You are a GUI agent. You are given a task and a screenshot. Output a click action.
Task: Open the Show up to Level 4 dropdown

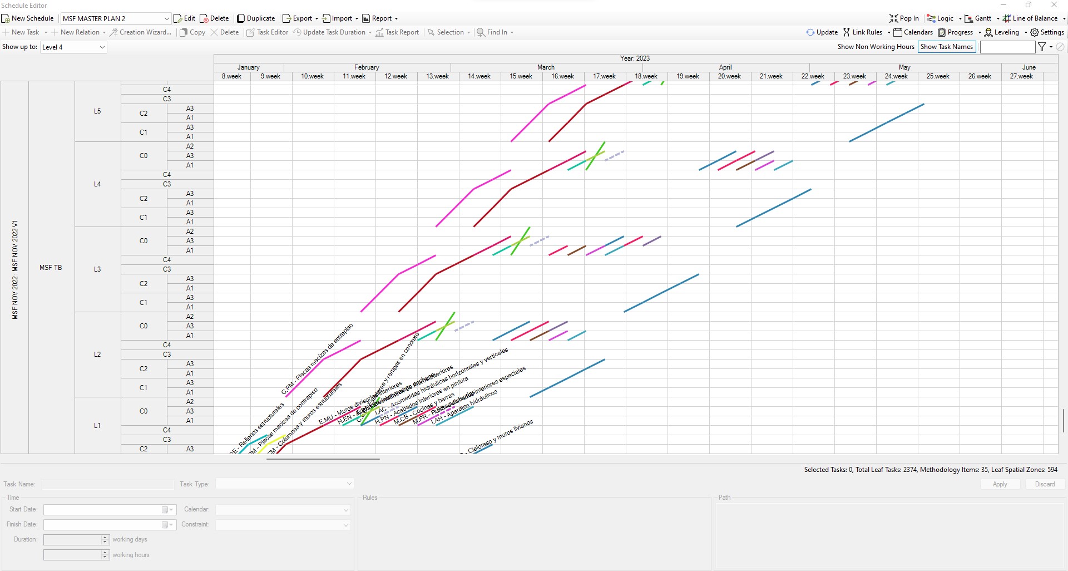73,47
